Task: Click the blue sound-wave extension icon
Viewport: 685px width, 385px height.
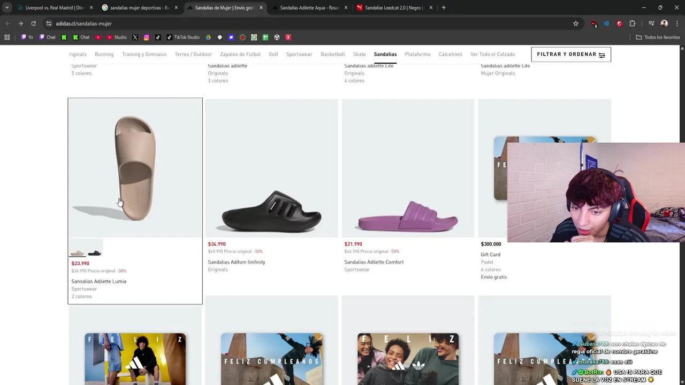Action: click(606, 24)
